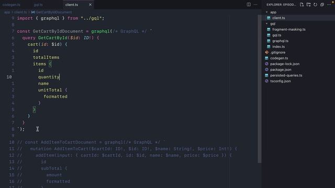Click the package.json file icon
This screenshot has width=335, height=188.
[266, 69]
